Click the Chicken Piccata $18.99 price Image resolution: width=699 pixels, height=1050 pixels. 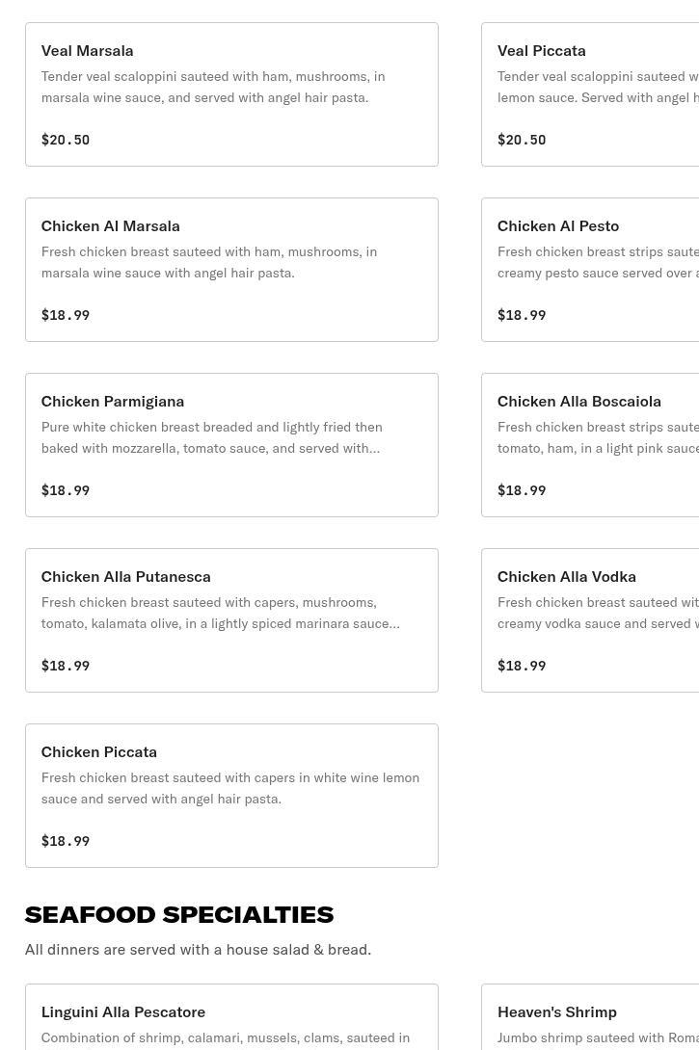pos(66,841)
